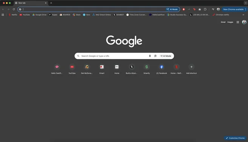Open the Slack bookmark
This screenshot has height=142, width=248.
pyautogui.click(x=77, y=15)
